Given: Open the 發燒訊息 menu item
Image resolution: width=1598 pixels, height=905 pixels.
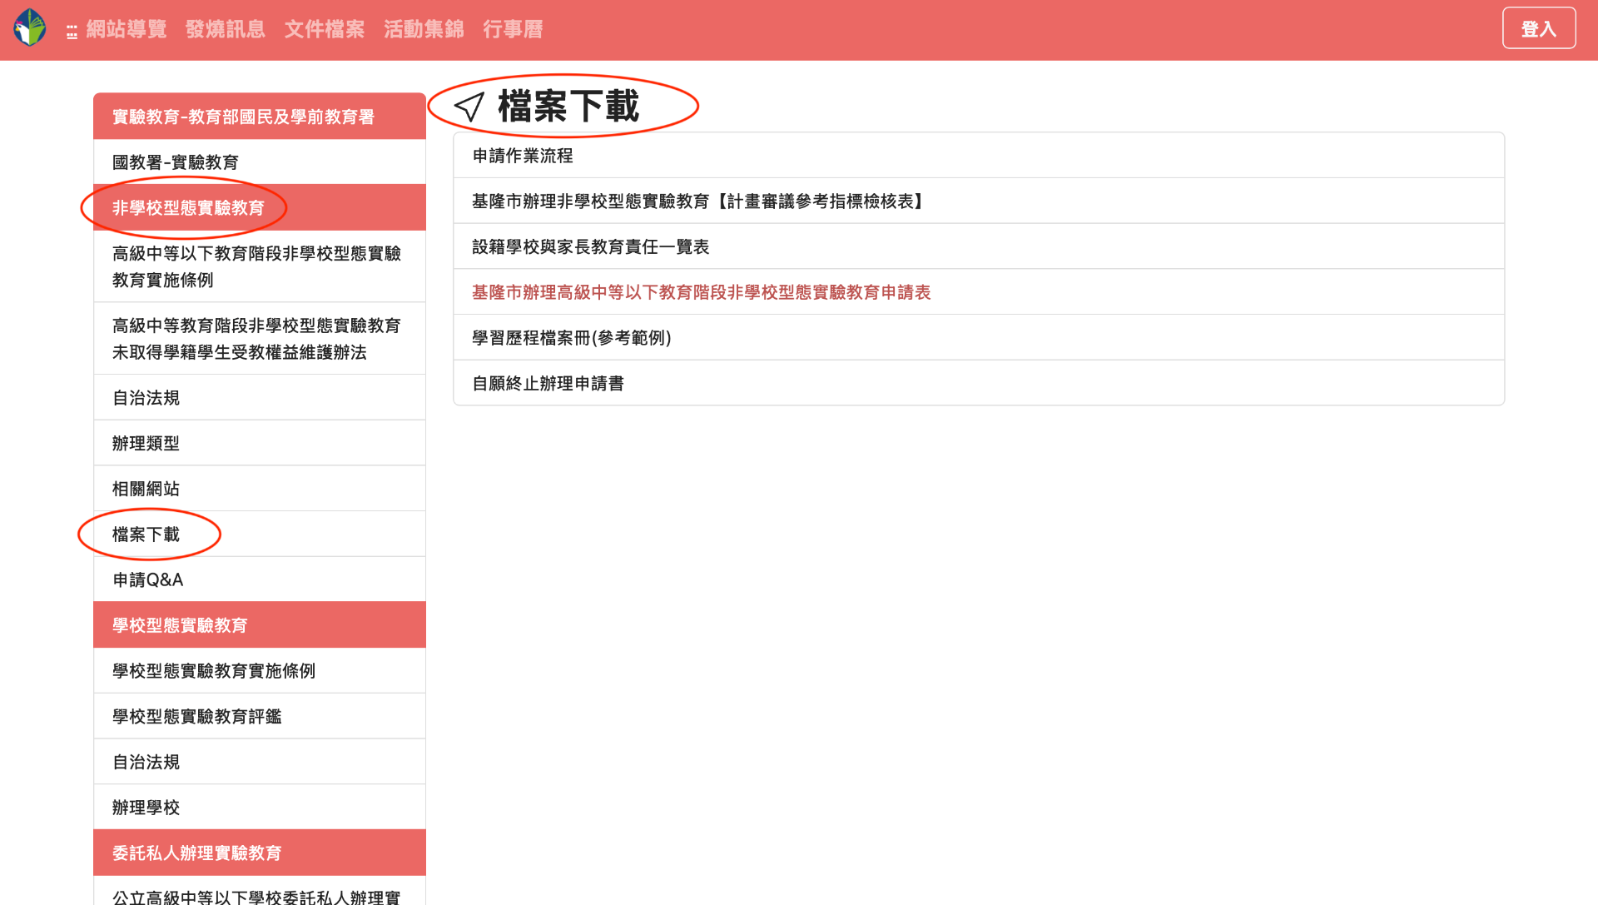Looking at the screenshot, I should click(225, 29).
